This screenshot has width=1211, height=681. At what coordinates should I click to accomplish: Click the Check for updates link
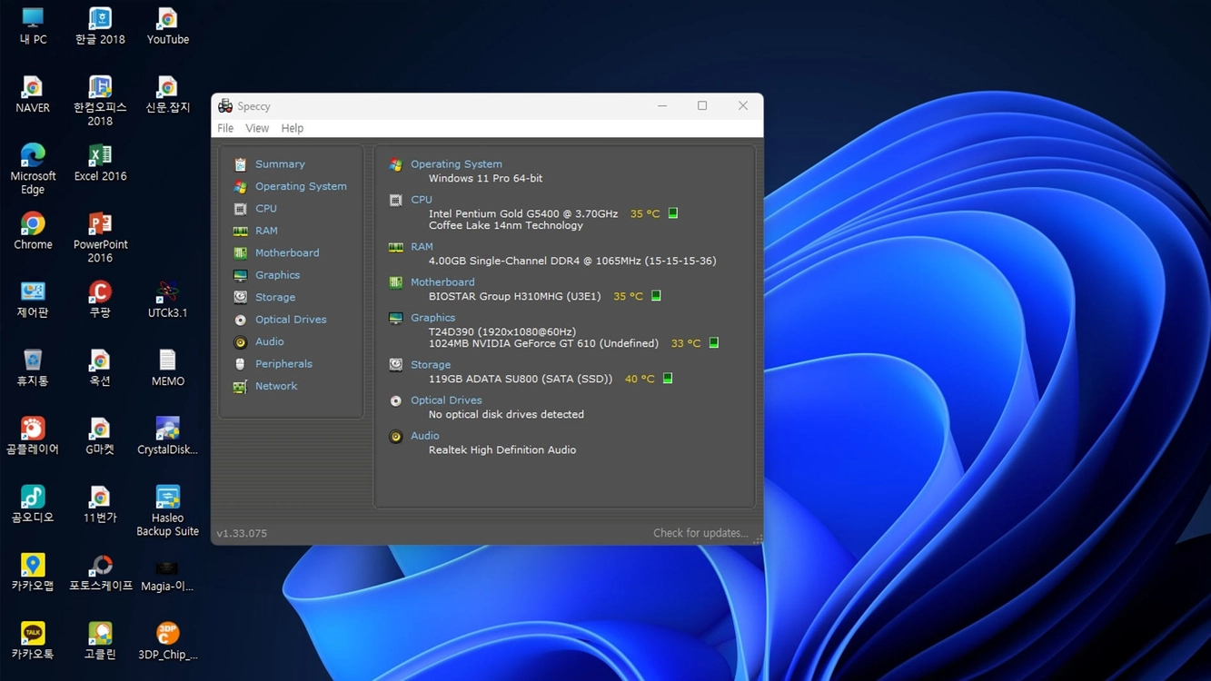point(700,533)
